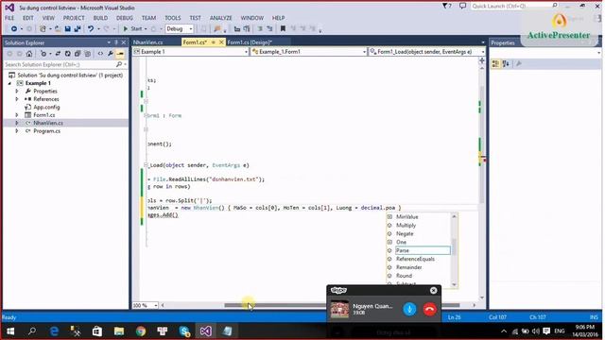Click the notifications flag icon
The height and width of the screenshot is (340, 605).
[x=446, y=6]
